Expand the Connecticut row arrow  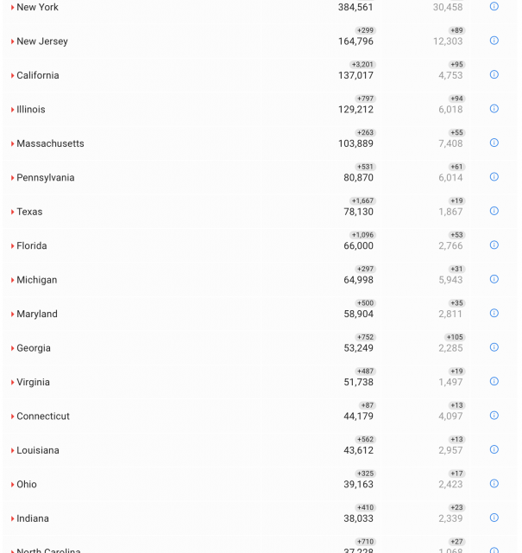(12, 416)
